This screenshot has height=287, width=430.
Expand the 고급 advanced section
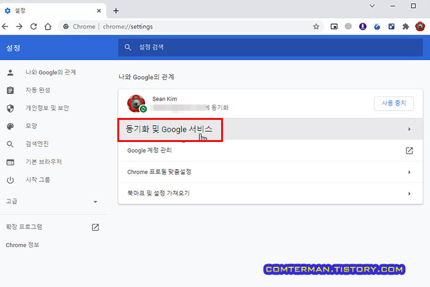pos(52,202)
